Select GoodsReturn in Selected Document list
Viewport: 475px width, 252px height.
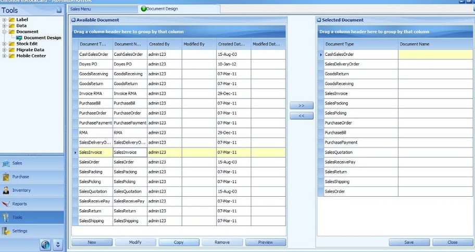point(395,74)
